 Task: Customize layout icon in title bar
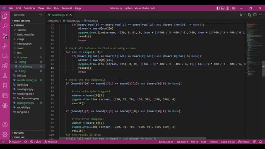point(234,8)
